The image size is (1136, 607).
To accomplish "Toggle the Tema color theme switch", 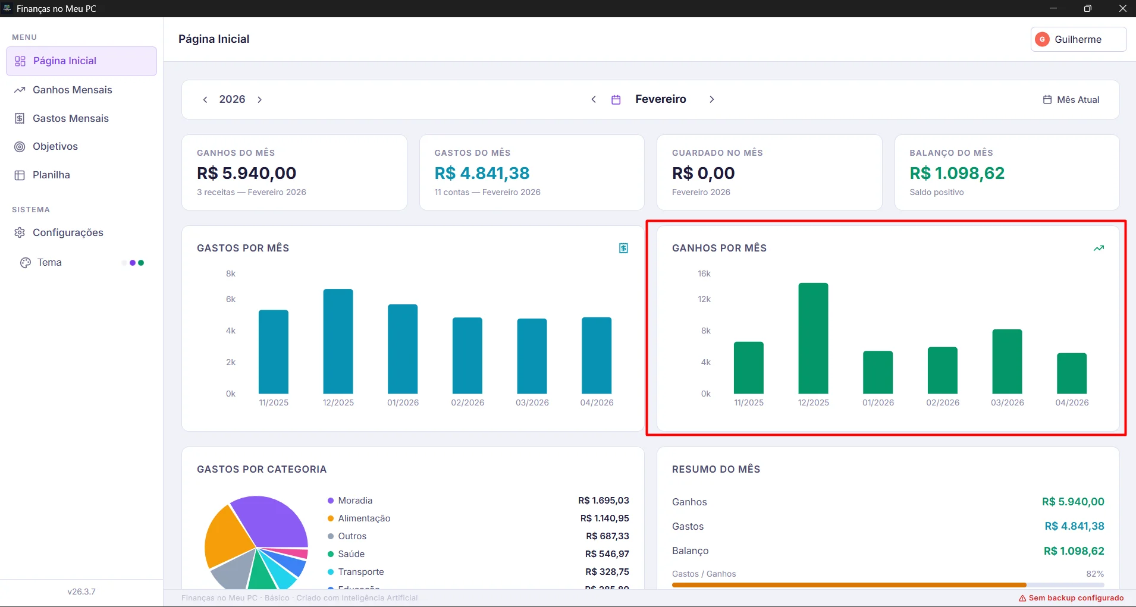I will [x=133, y=263].
